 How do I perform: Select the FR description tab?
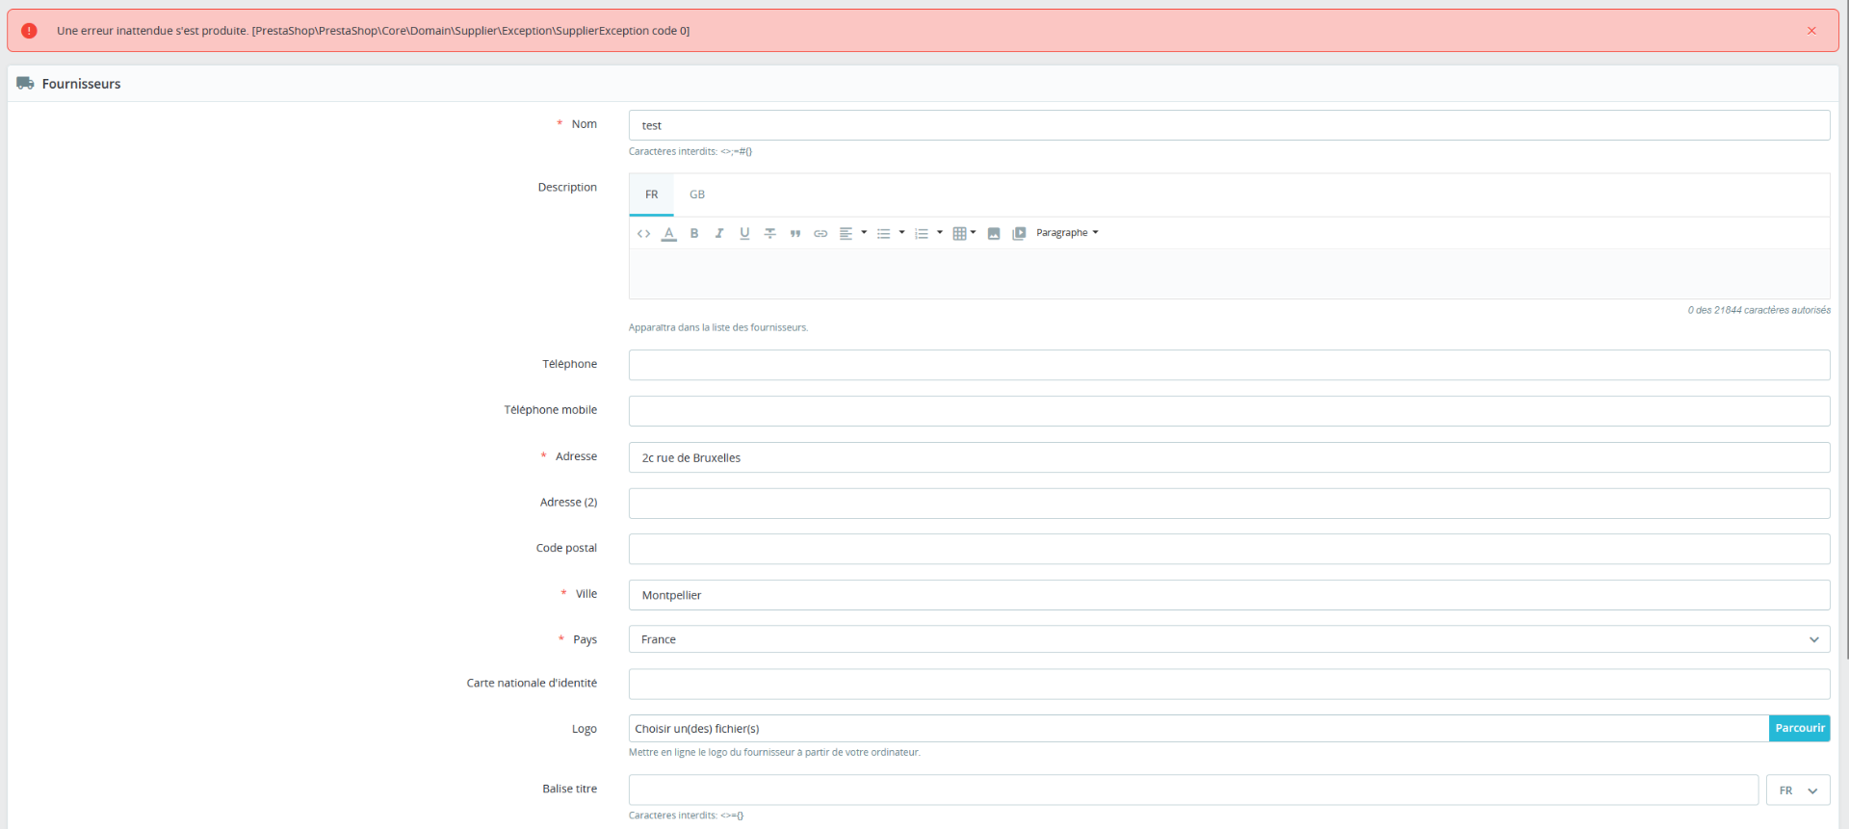[652, 194]
